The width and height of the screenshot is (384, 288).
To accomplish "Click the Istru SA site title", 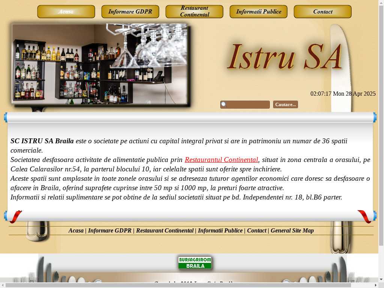I will pos(284,57).
